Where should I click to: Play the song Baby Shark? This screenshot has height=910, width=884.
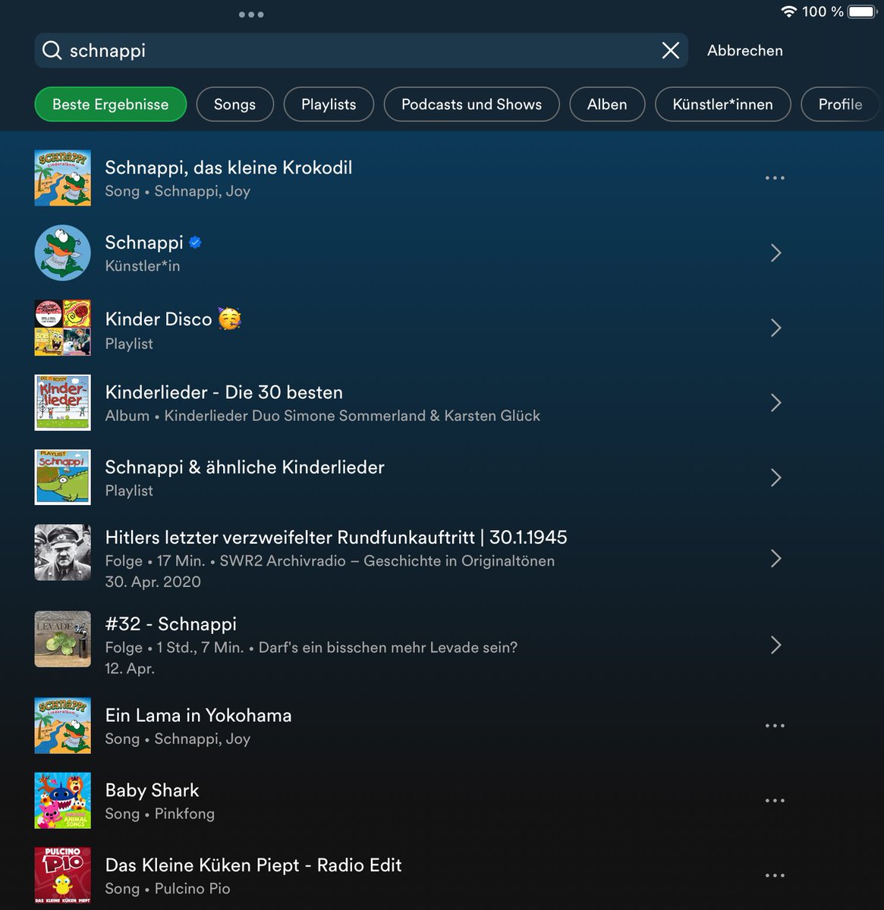coord(152,790)
